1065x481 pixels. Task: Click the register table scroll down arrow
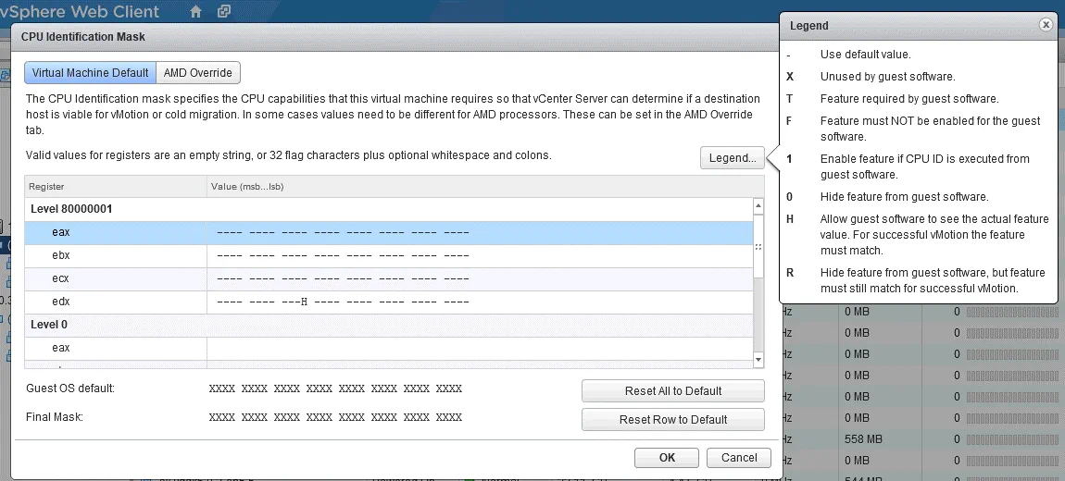pos(758,359)
